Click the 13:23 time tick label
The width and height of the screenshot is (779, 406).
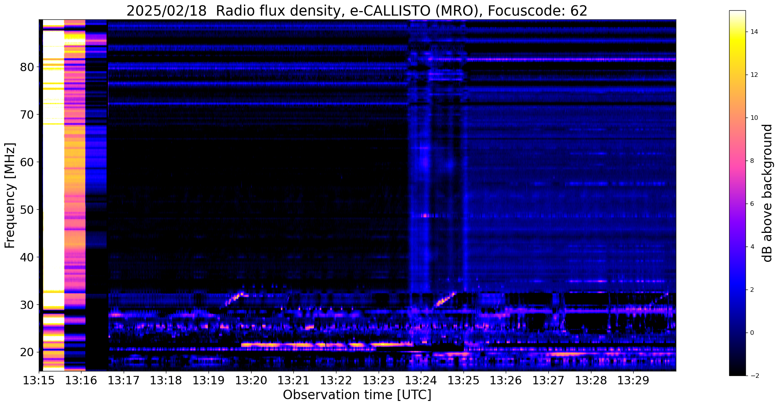378,381
